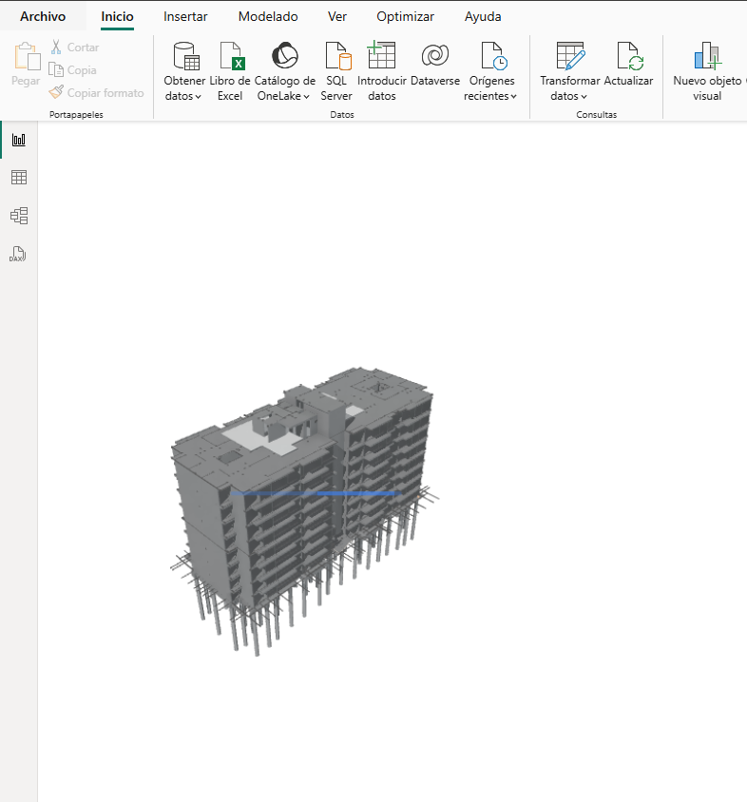
Task: Expand the Catálogo de OneLake dropdown arrow
Action: (x=306, y=97)
